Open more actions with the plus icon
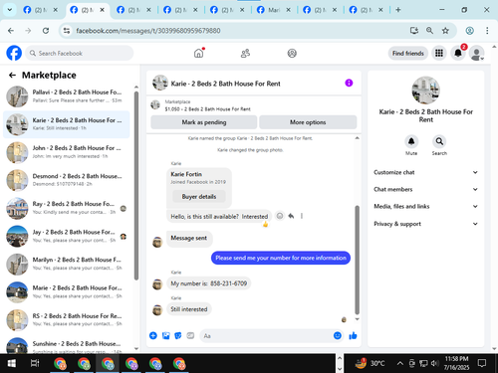The image size is (498, 373). click(153, 335)
